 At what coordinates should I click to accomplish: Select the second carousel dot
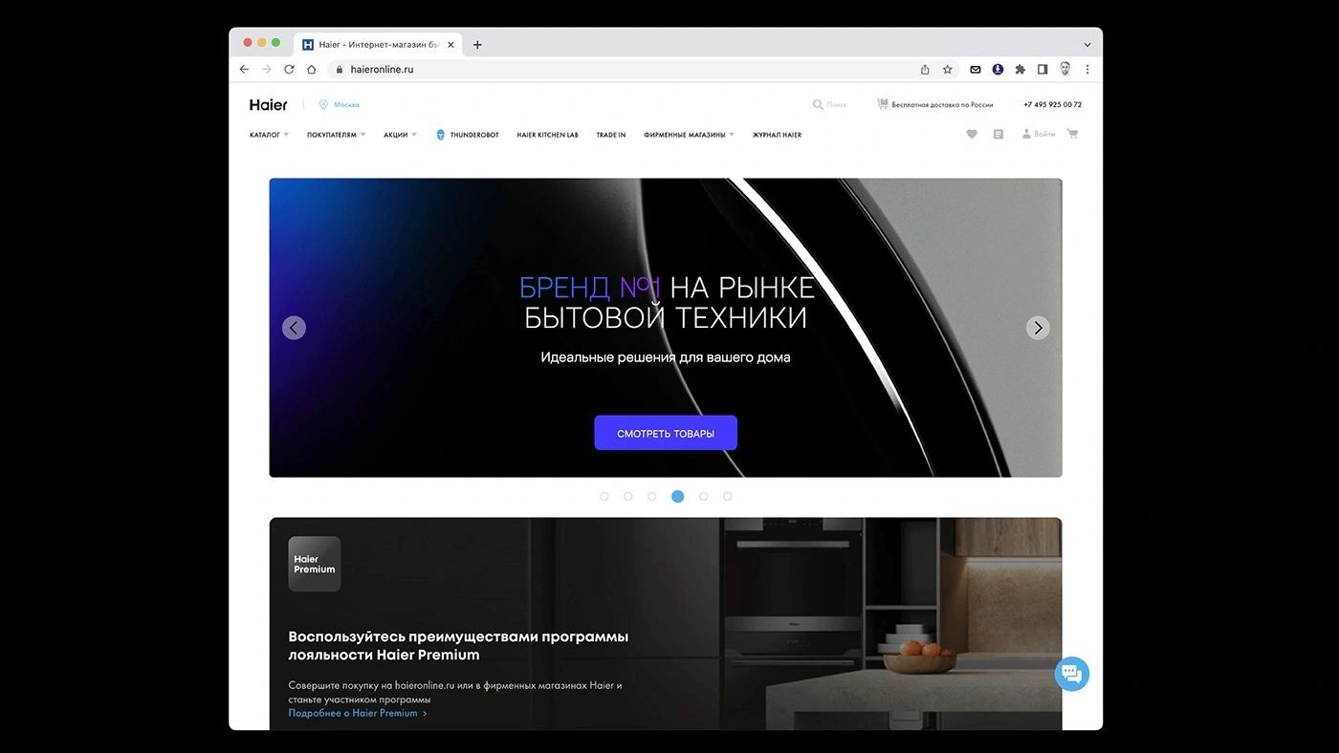628,497
